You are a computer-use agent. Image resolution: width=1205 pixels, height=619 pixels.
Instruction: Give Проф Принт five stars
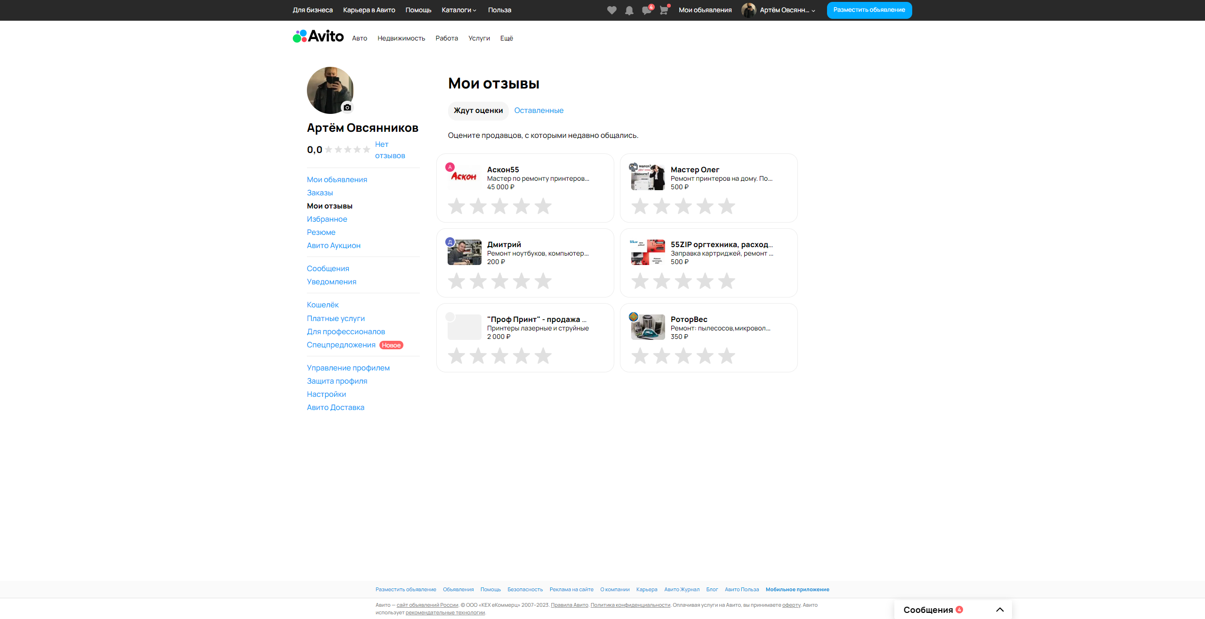pyautogui.click(x=543, y=356)
